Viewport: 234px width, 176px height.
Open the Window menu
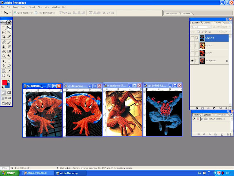click(x=56, y=7)
